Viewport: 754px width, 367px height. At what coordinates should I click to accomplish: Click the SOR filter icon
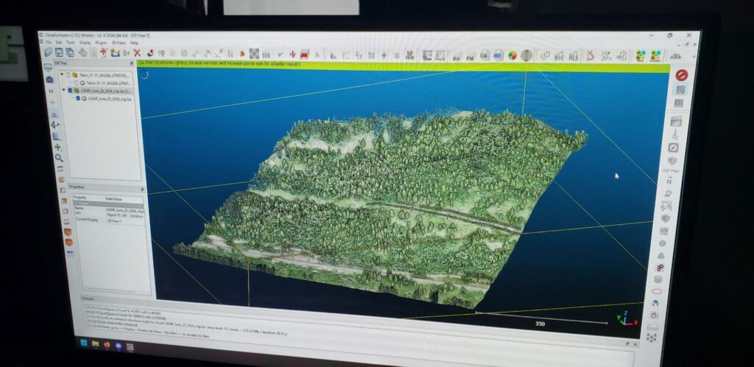tap(266, 54)
